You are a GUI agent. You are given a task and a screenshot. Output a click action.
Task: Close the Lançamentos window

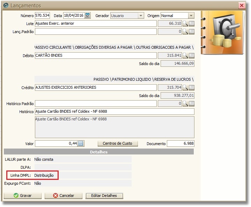coord(242,6)
